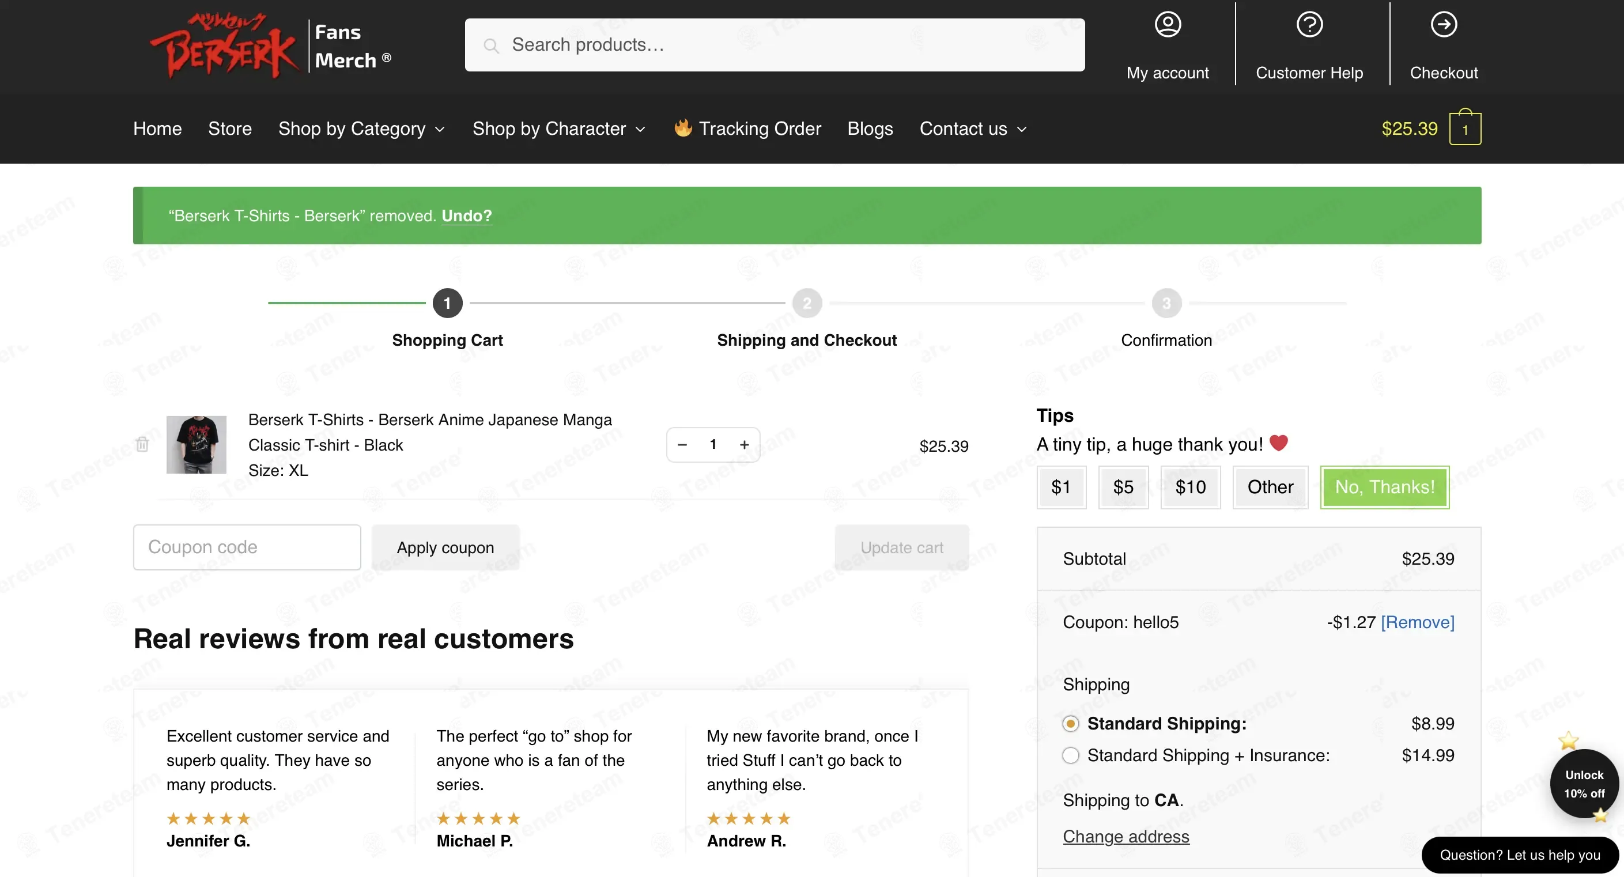Open the My account icon

click(1168, 25)
